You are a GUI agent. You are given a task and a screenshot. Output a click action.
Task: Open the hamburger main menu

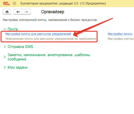coord(15,3)
